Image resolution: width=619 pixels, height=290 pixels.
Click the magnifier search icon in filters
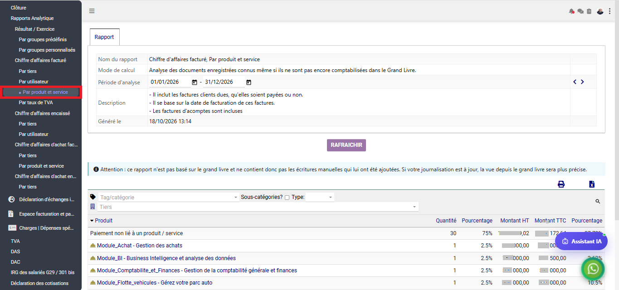pyautogui.click(x=598, y=201)
